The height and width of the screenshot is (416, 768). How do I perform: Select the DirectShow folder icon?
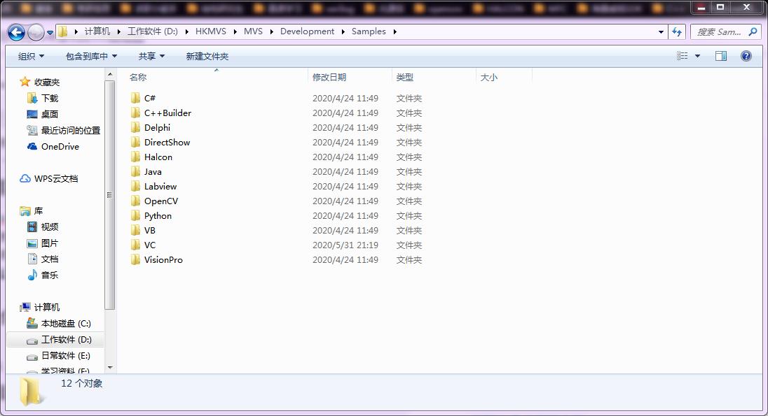coord(136,142)
